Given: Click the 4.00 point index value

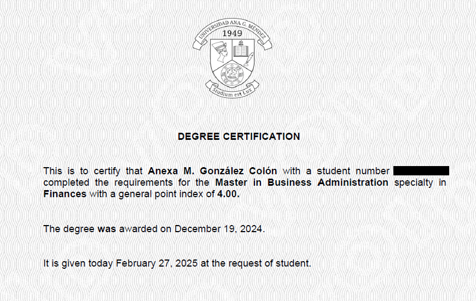Looking at the screenshot, I should (x=229, y=194).
